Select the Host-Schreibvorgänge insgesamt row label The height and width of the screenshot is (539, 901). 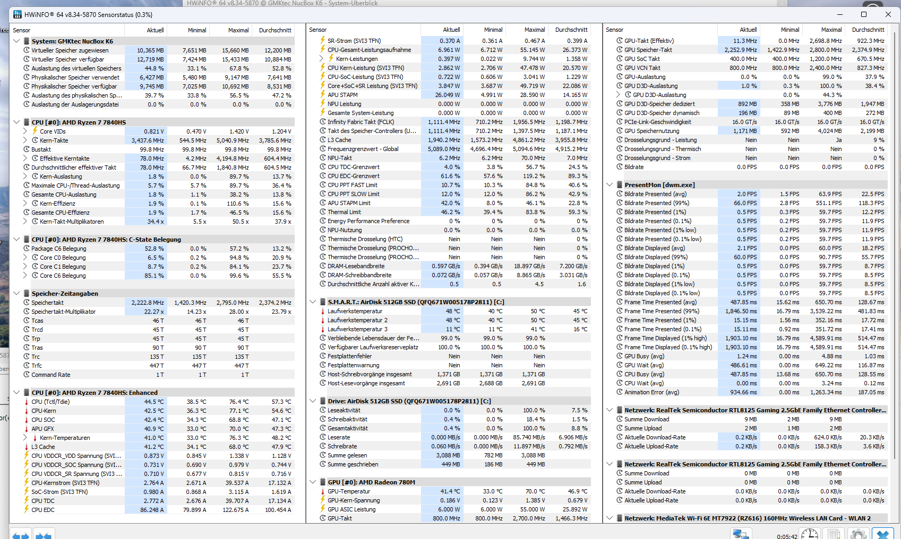(370, 374)
